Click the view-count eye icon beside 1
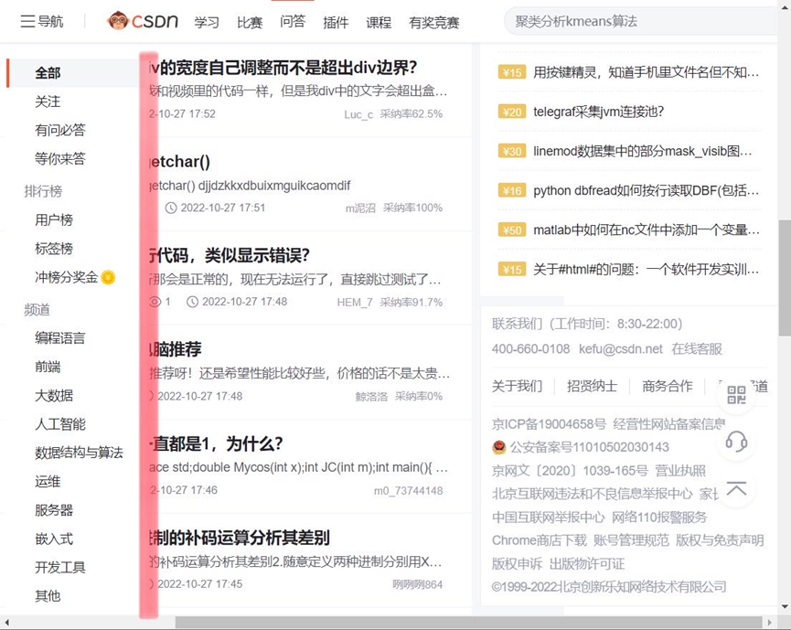Viewport: 791px width, 630px height. tap(155, 302)
